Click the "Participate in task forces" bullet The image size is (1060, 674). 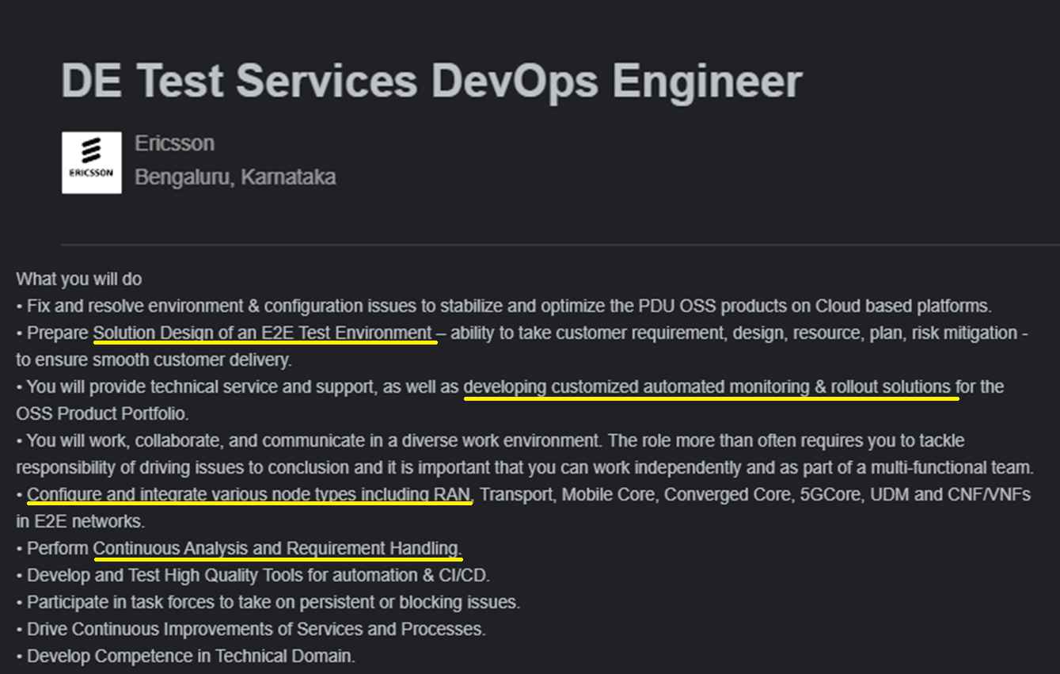click(273, 602)
